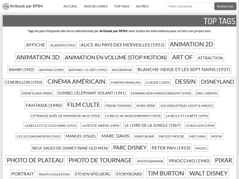The height and width of the screenshot is (179, 239).
Task: Open the Cendrillon (1950) tag
Action: pyautogui.click(x=24, y=82)
